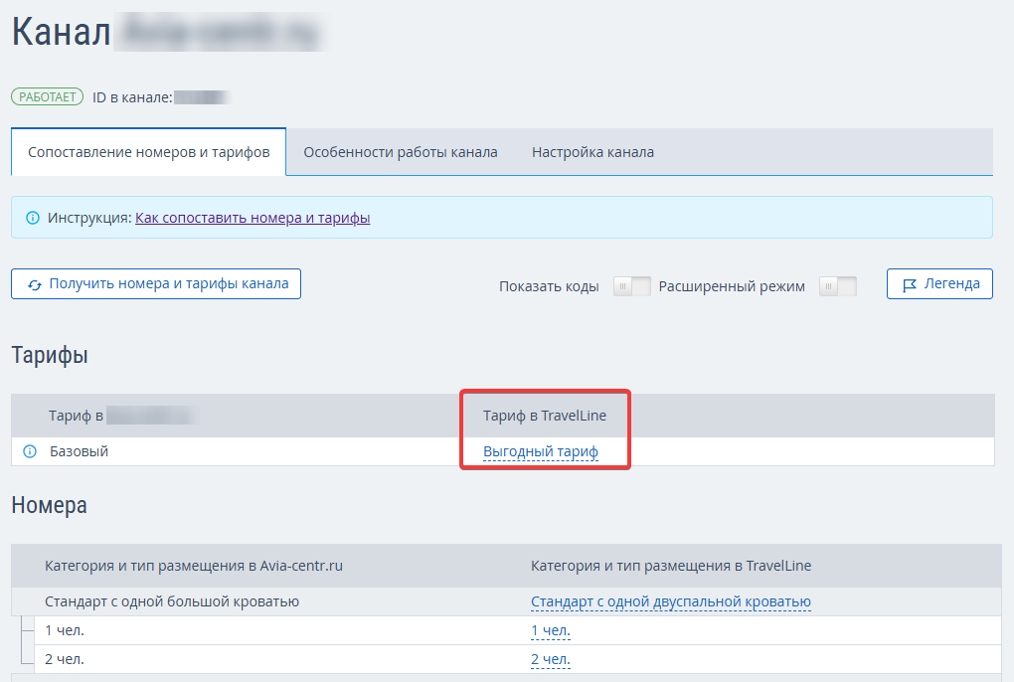Click Категория и тип размещения в TravelLine header
Image resolution: width=1014 pixels, height=682 pixels.
(x=671, y=566)
